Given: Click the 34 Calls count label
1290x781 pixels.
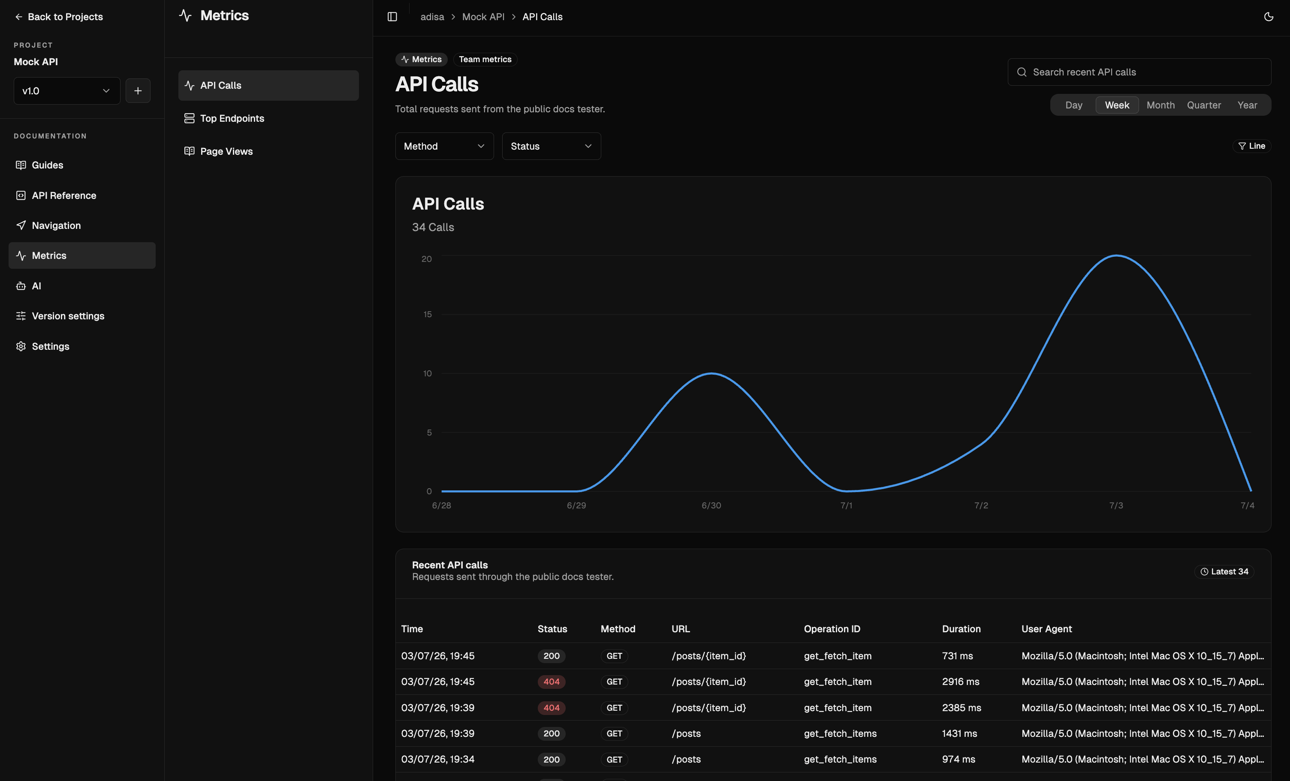Looking at the screenshot, I should (x=433, y=227).
